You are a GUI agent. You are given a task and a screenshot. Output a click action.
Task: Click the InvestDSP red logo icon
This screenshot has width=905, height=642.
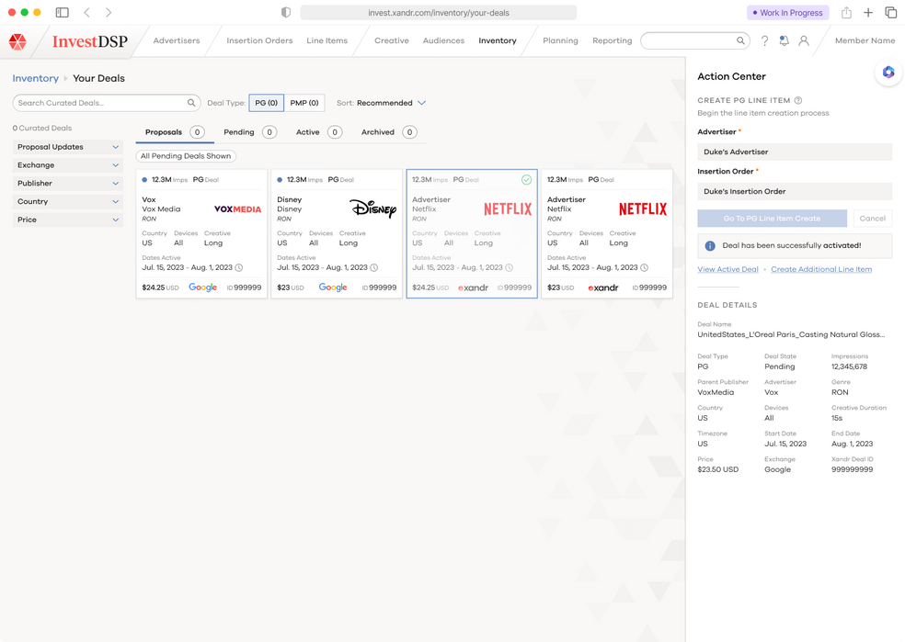coord(17,41)
